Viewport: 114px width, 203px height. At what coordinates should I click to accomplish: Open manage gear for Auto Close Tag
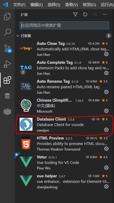tap(106, 54)
